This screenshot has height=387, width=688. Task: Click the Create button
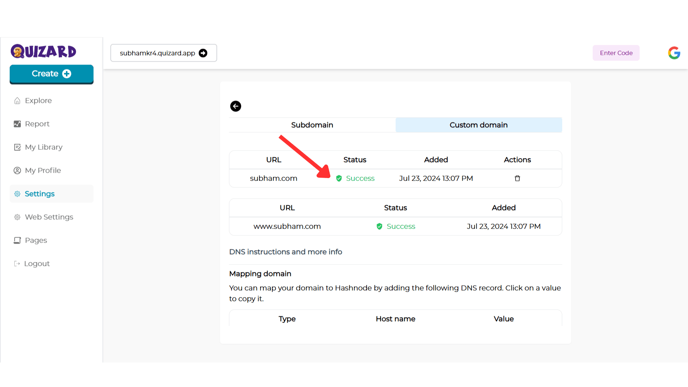click(52, 74)
